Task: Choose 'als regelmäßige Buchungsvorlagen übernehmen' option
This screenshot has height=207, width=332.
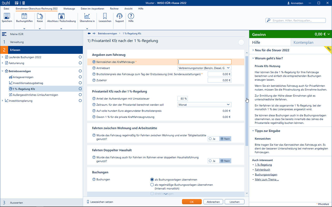Action: (152, 185)
